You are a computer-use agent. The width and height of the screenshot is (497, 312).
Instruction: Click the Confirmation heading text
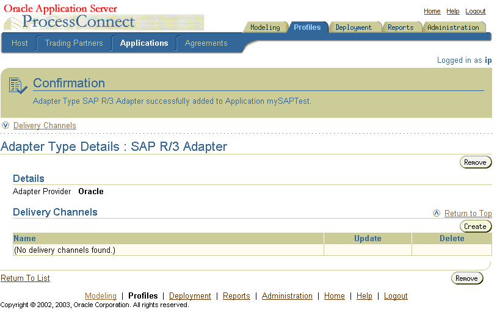pos(69,83)
